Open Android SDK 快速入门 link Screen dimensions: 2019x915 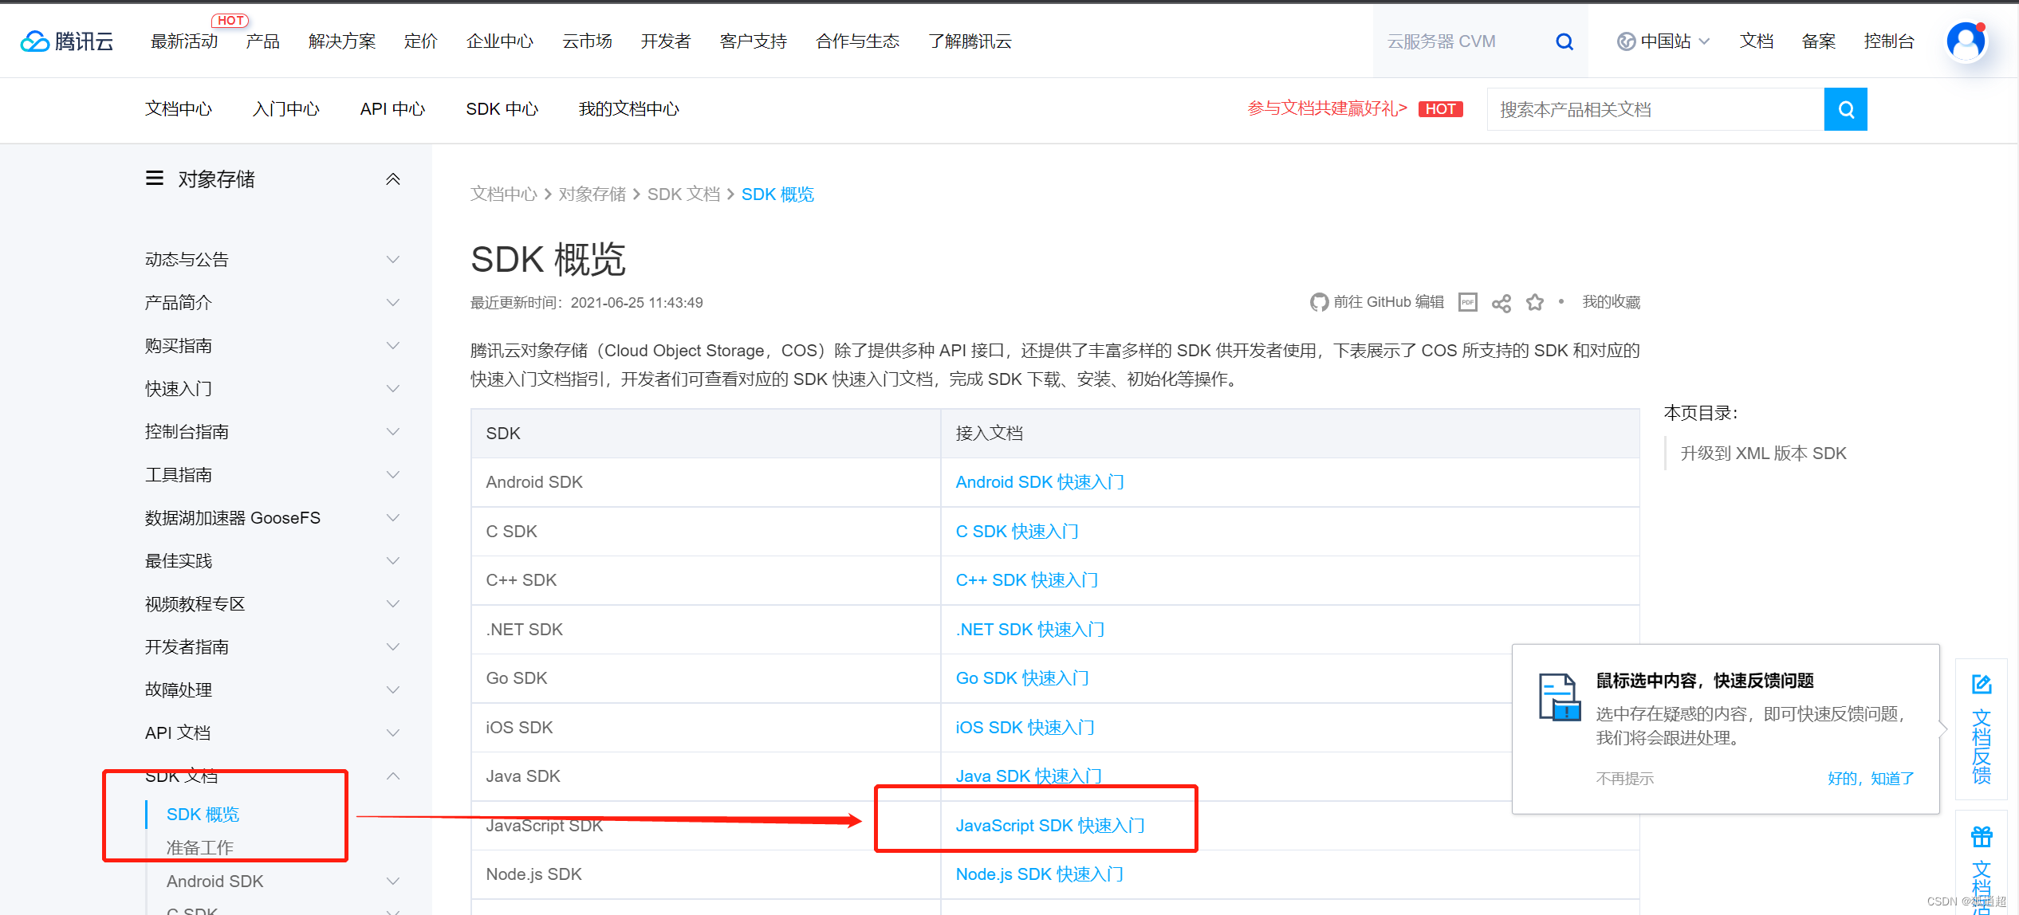(x=1040, y=482)
